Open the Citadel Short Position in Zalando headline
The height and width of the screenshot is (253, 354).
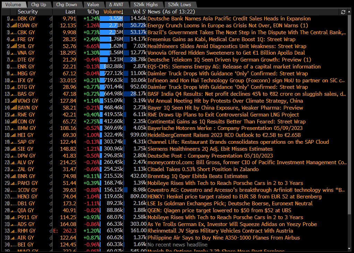pyautogui.click(x=203, y=169)
